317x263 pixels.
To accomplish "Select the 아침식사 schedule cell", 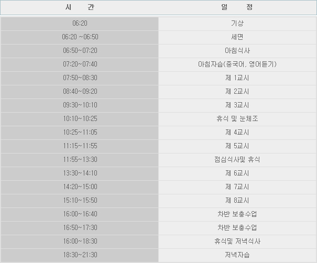I will [x=237, y=51].
